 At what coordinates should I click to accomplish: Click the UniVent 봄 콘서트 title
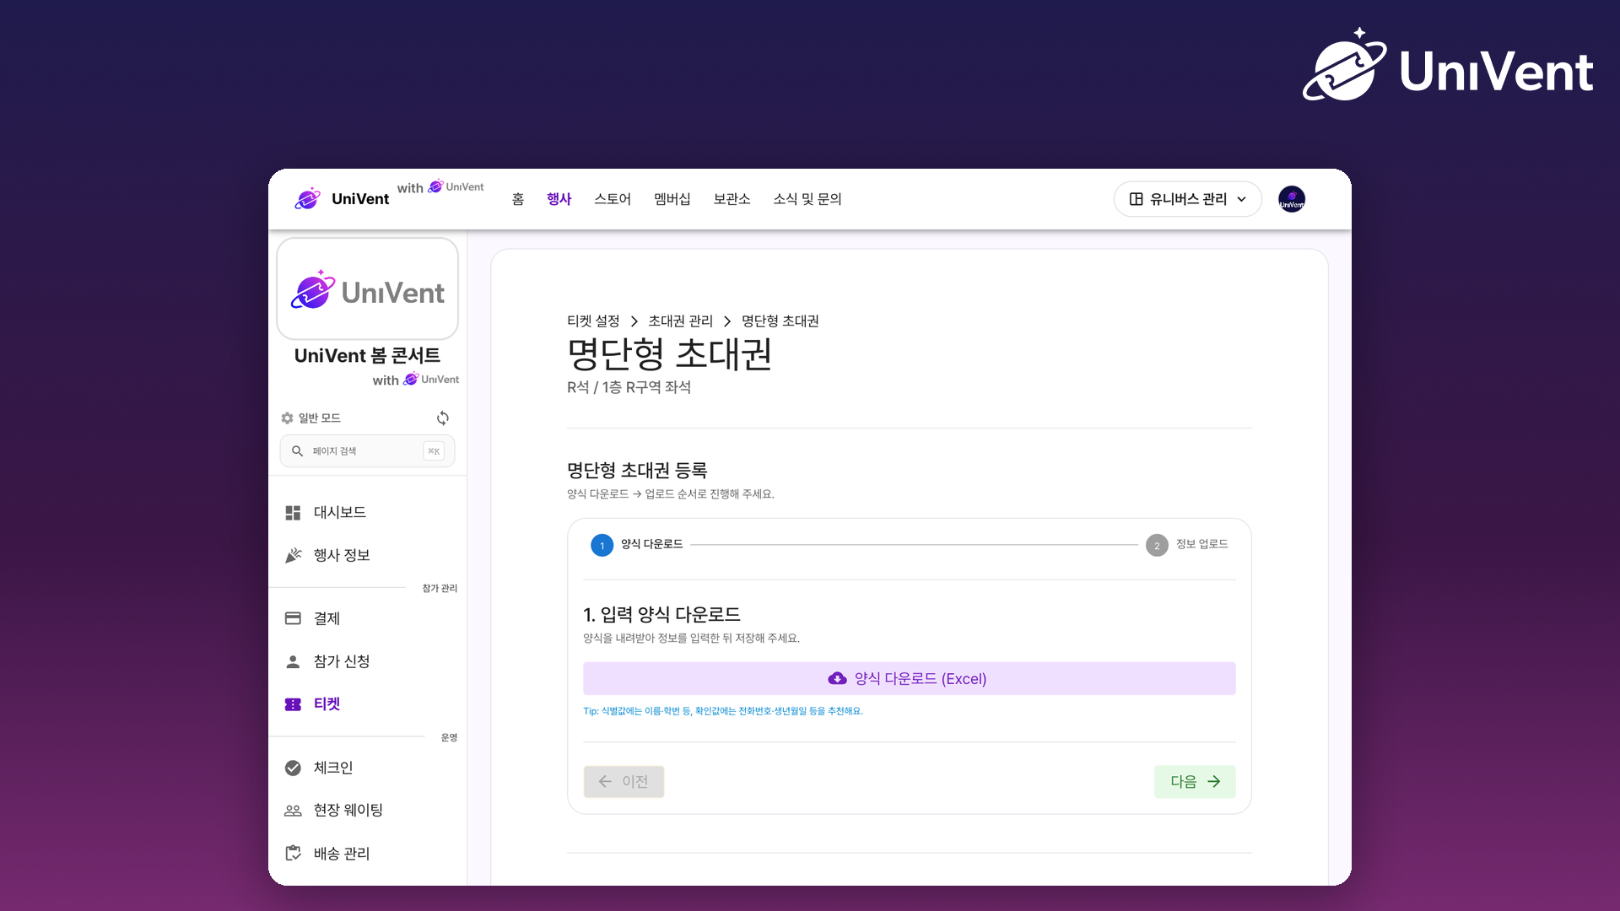[x=367, y=356]
